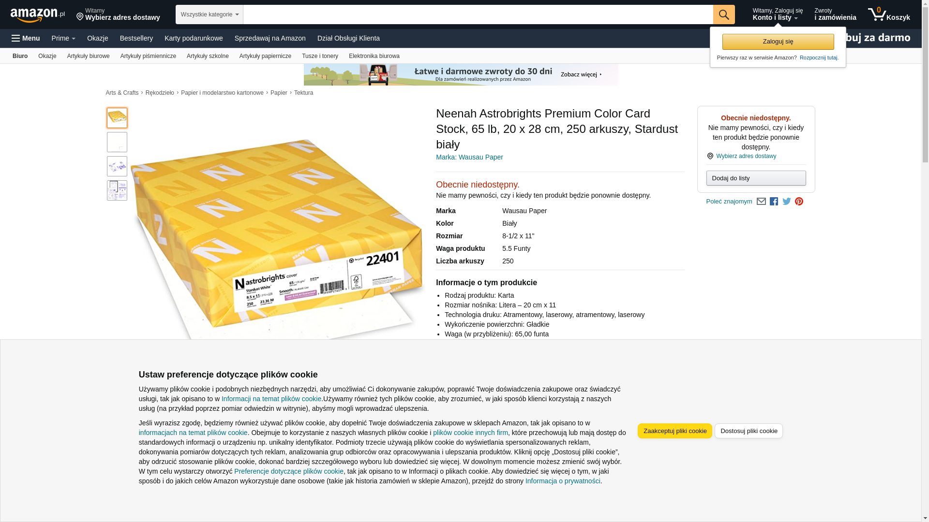The width and height of the screenshot is (929, 522).
Task: Select the first product thumbnail
Action: 117,118
